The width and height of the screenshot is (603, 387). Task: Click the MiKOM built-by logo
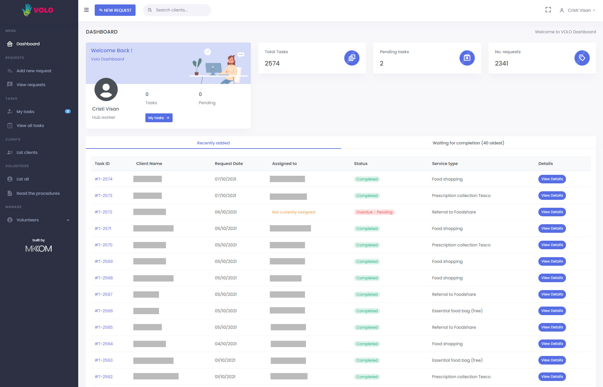click(x=39, y=249)
